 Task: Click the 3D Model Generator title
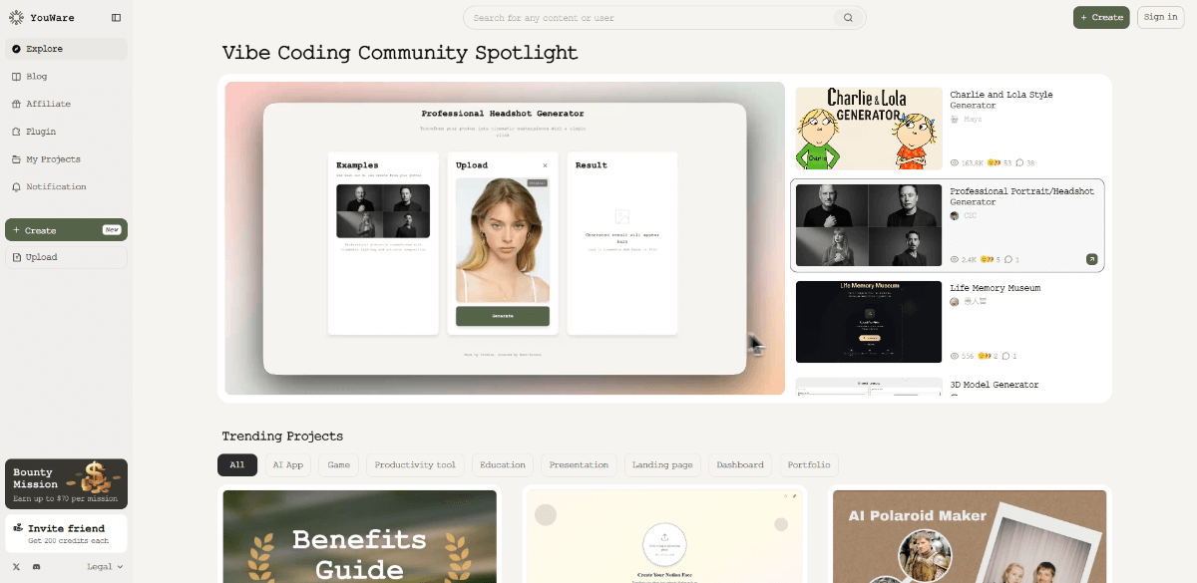(994, 385)
